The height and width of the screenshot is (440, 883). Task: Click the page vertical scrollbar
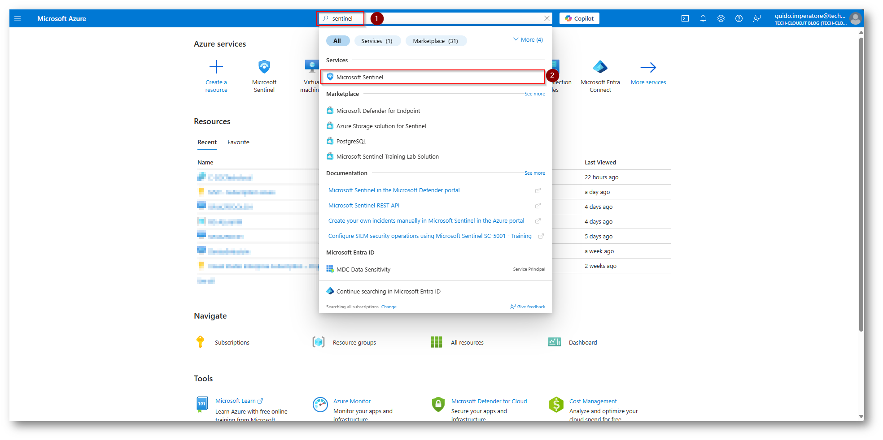[861, 184]
